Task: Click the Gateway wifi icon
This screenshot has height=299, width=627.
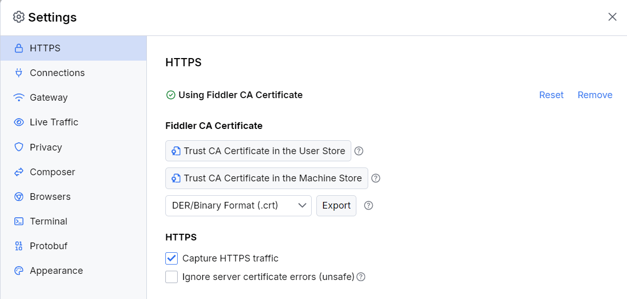Action: point(19,97)
